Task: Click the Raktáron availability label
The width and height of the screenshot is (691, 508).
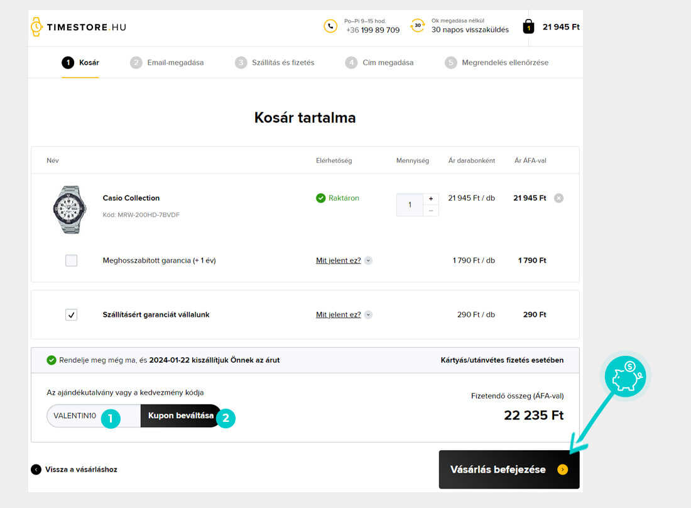Action: tap(344, 198)
